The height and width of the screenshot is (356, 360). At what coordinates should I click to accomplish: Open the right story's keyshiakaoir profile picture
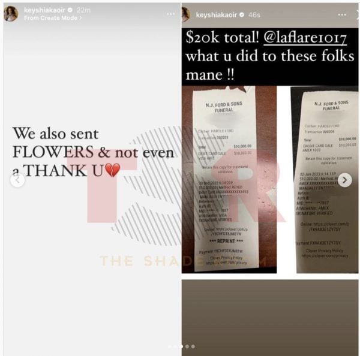[x=185, y=14]
